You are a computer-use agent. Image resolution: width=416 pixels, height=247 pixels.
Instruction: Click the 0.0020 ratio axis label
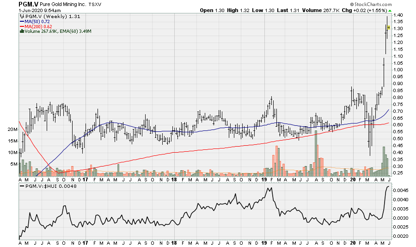pyautogui.click(x=401, y=236)
